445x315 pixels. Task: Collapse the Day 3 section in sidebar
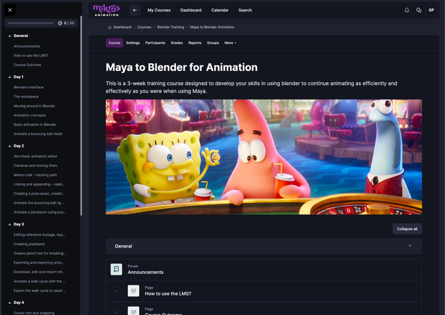[10, 225]
